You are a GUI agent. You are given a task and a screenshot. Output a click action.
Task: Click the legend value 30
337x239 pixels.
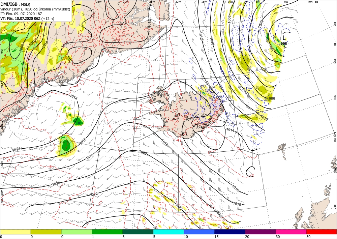pyautogui.click(x=278, y=237)
